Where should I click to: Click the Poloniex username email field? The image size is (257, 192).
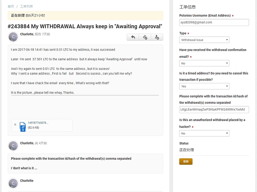point(214,22)
